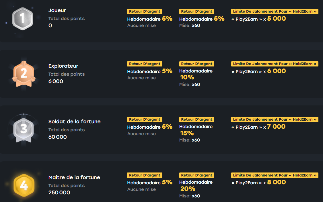Click the 20% weekly cashback value
Screen dimensions: 323x202
point(188,189)
